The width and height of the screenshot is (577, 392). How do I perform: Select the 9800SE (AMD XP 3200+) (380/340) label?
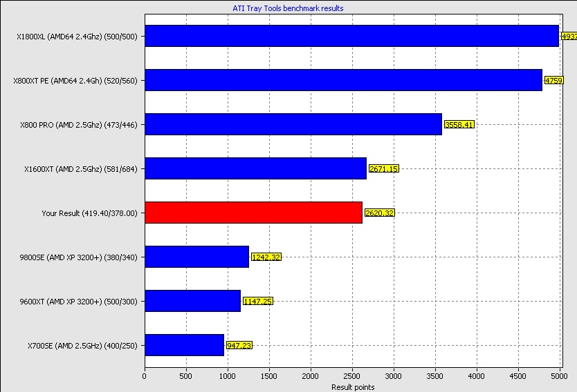pos(78,257)
